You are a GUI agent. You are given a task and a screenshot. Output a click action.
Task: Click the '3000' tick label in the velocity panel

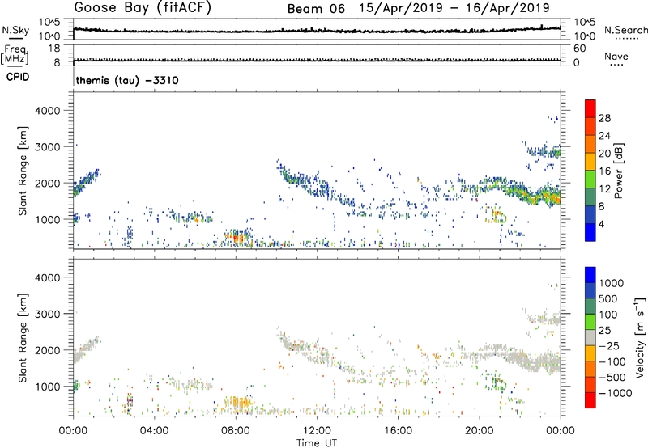click(x=47, y=314)
